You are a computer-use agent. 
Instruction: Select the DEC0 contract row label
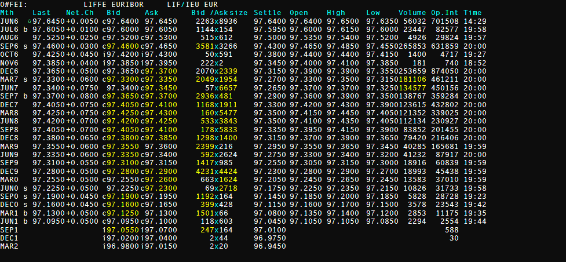coord(9,205)
